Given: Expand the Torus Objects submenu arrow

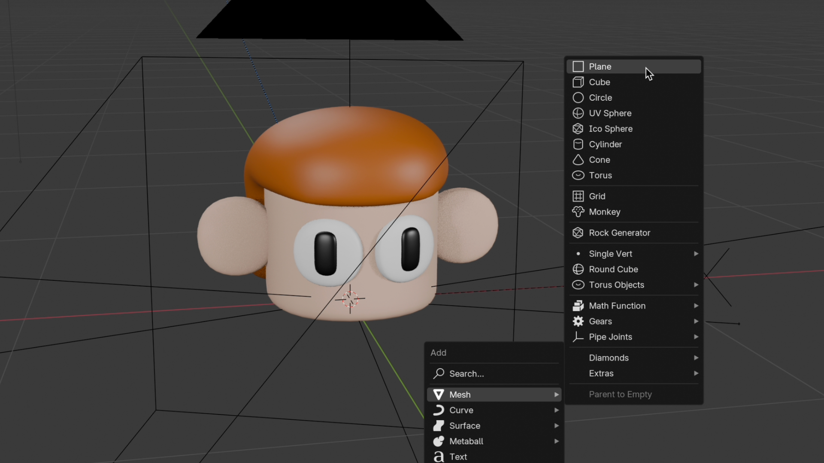Looking at the screenshot, I should 696,285.
